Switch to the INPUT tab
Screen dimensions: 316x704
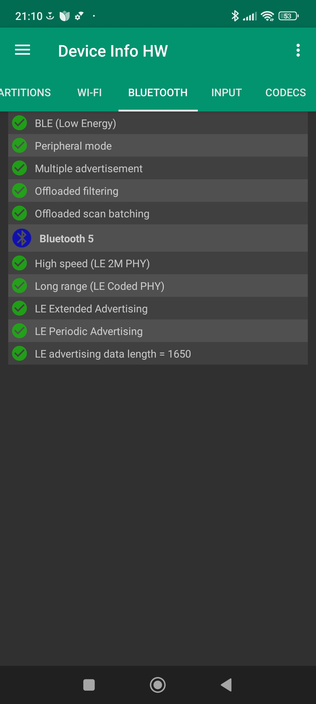(x=226, y=93)
